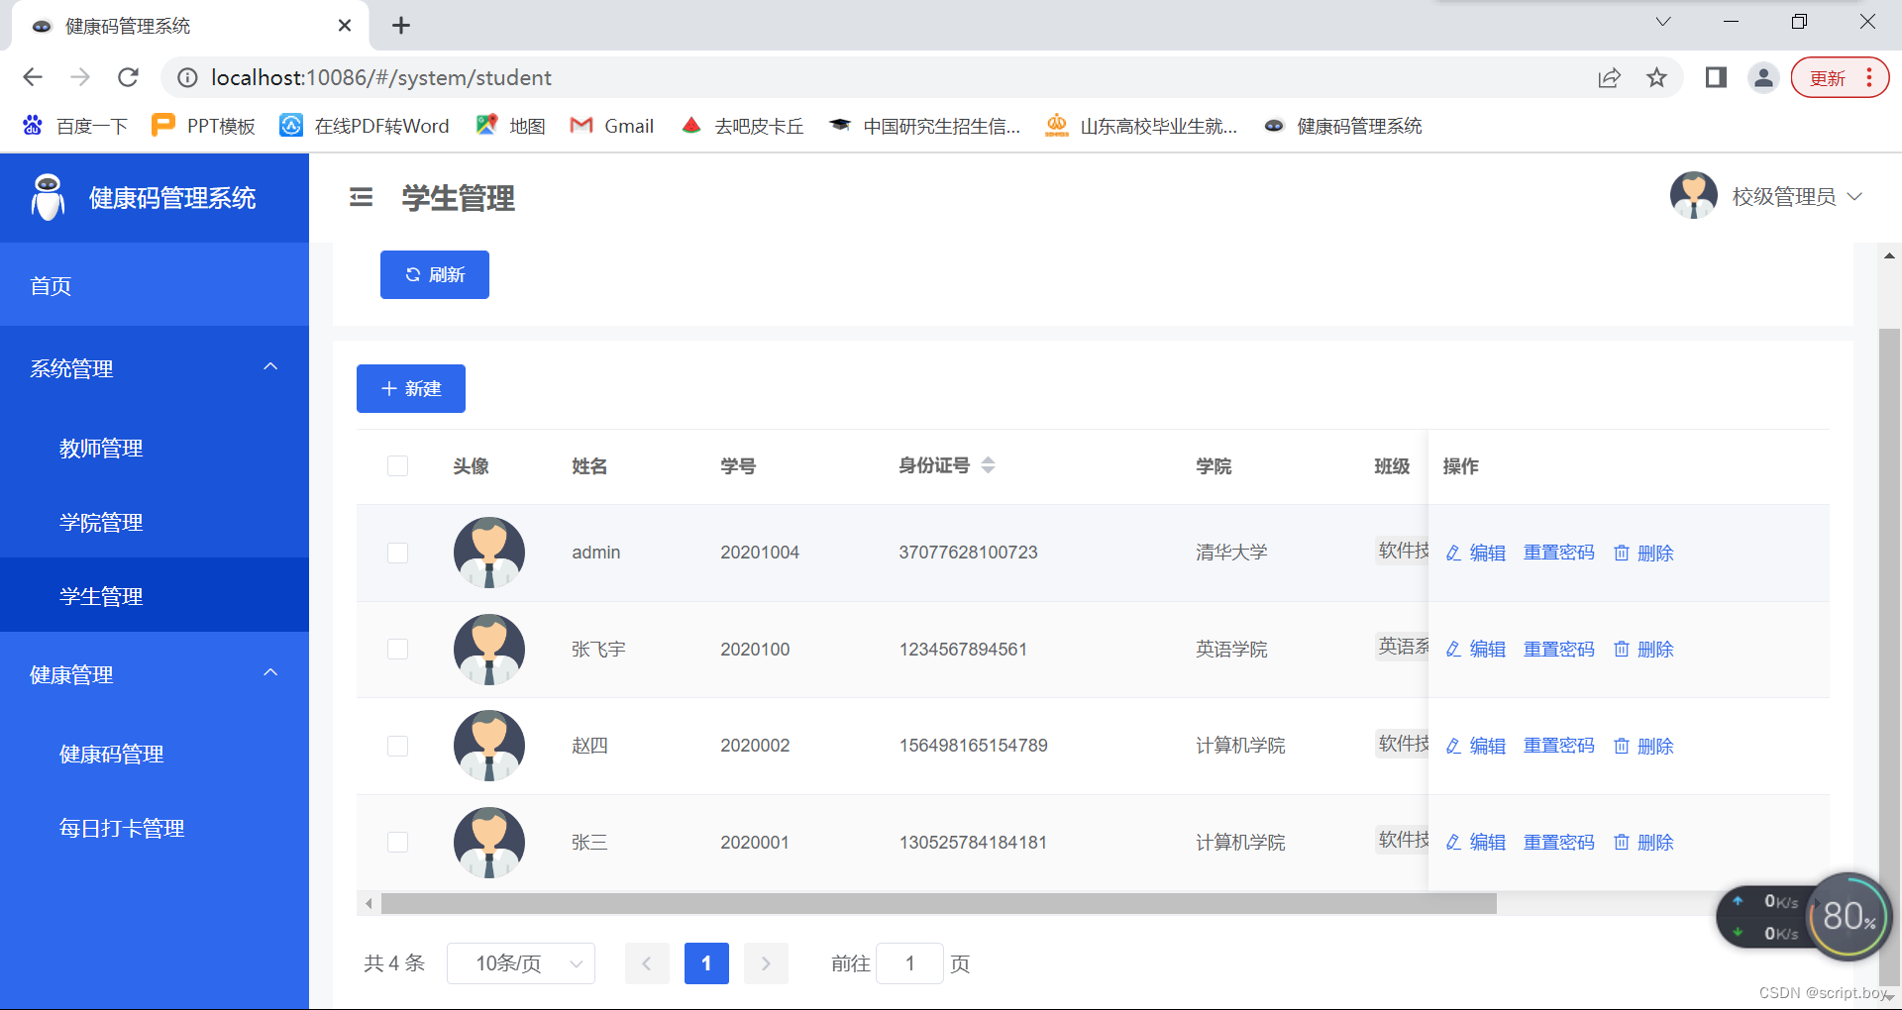Open Chrome 更新 menu button

pos(1841,77)
